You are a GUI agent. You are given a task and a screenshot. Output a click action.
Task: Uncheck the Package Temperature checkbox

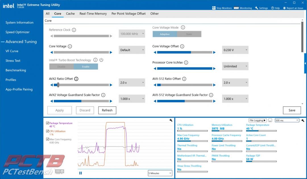[47, 123]
